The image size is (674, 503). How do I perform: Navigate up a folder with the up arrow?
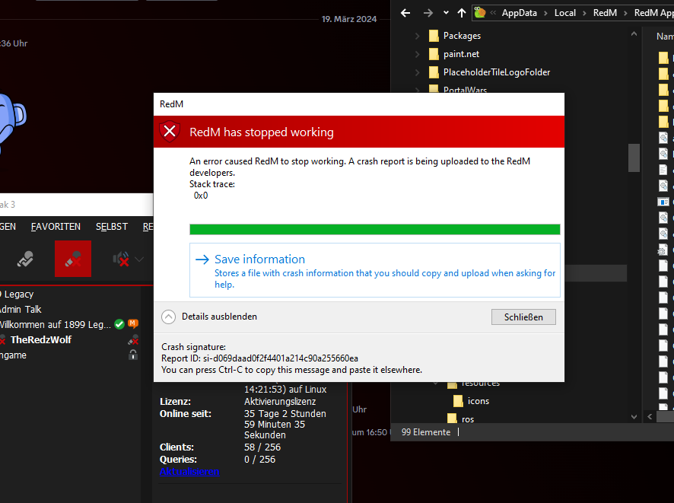point(462,12)
